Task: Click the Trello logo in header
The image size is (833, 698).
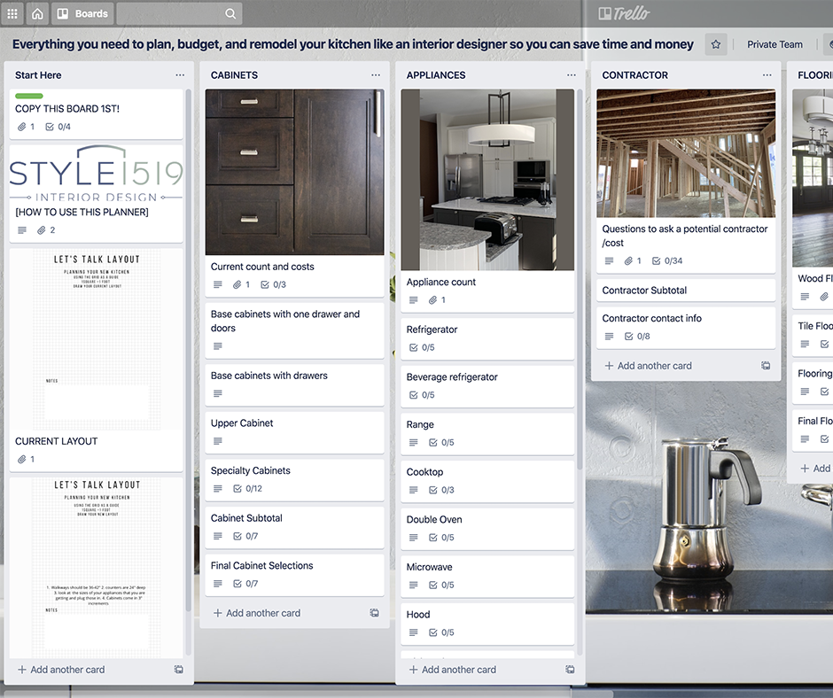Action: [624, 13]
